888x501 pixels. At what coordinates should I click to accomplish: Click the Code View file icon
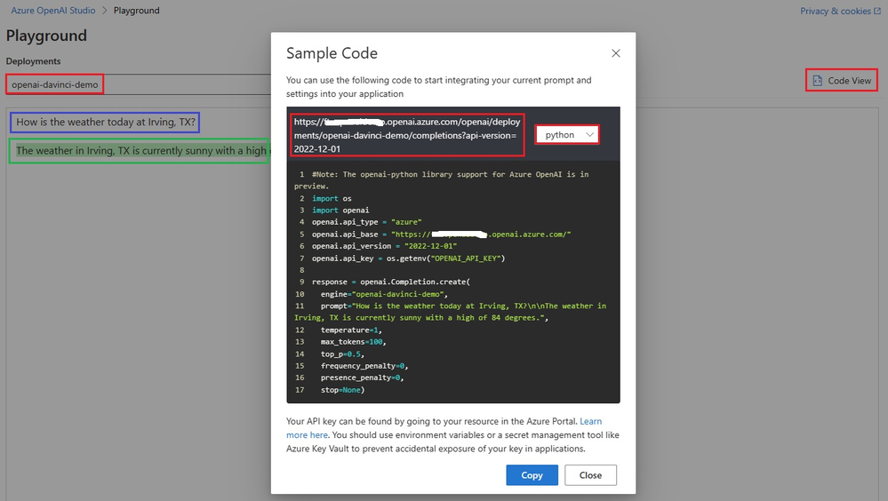pos(817,80)
